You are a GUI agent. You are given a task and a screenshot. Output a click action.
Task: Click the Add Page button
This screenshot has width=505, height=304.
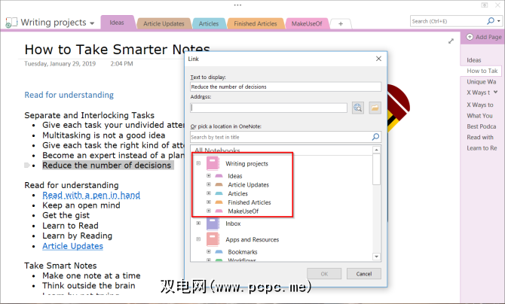484,37
